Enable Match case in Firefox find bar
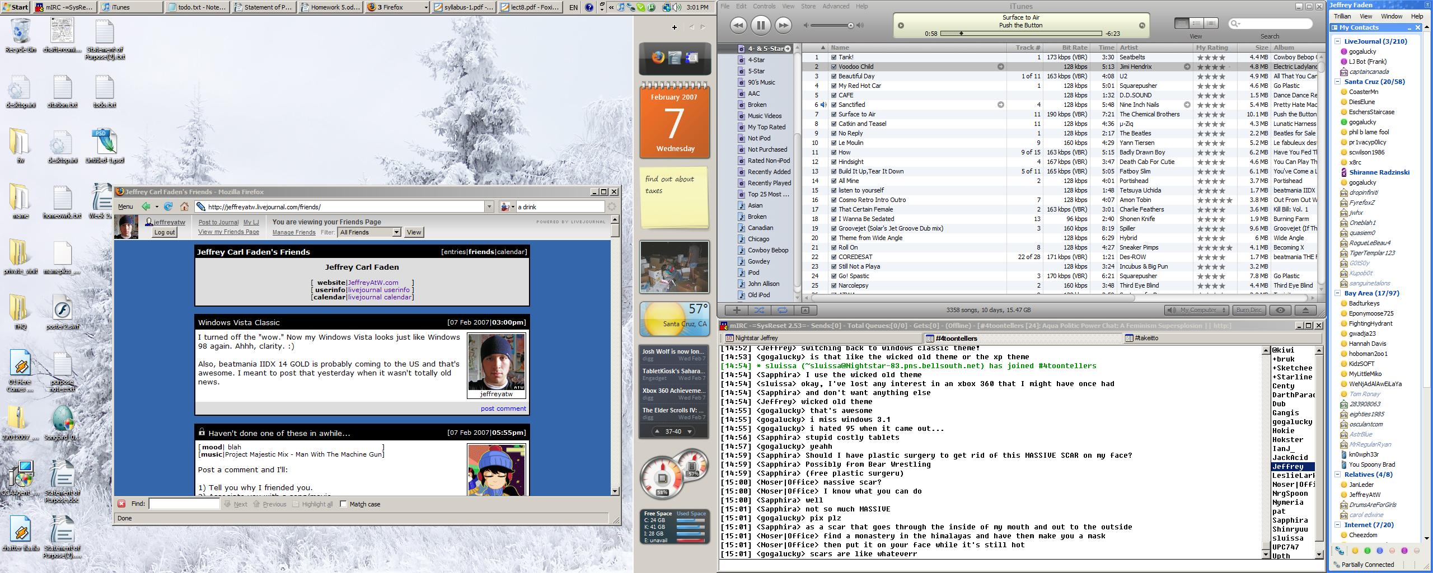Screen dimensions: 1433x573 click(343, 504)
